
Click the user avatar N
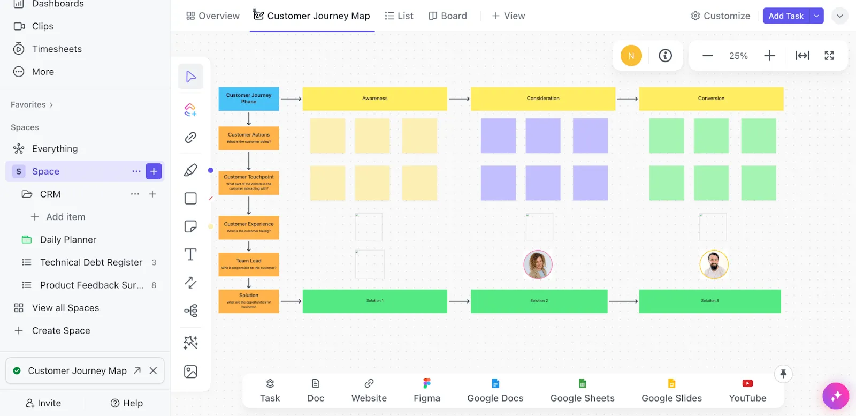coord(631,56)
